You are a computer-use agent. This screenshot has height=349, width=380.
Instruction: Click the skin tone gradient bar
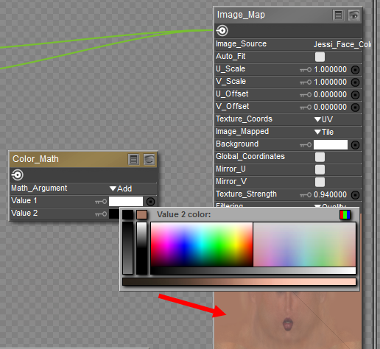(x=239, y=282)
